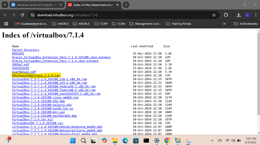The height and width of the screenshot is (145, 260).
Task: Download Extension Pack 7.1.4-165100 vbox-extpack
Action: tap(61, 57)
